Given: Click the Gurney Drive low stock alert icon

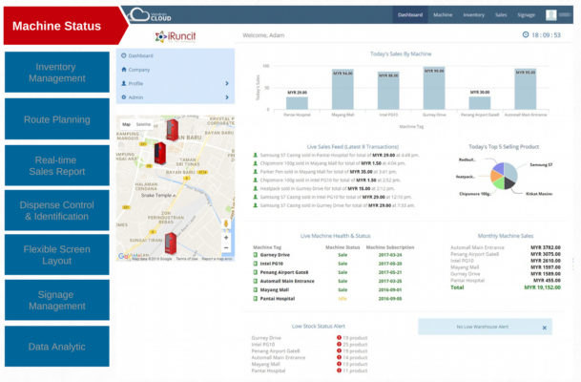Looking at the screenshot, I should pos(339,337).
